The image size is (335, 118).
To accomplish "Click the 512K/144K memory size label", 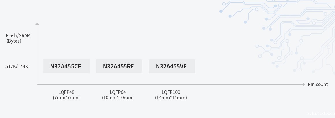I will click(x=17, y=67).
